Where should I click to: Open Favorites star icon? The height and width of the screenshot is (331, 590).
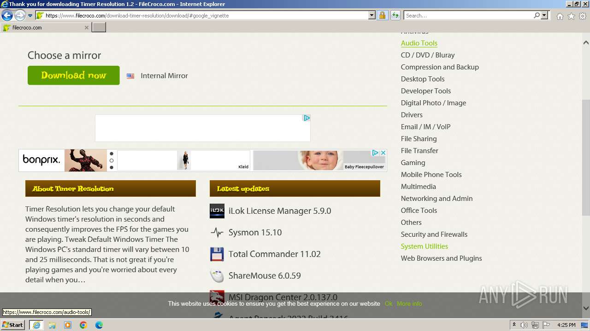(x=571, y=16)
